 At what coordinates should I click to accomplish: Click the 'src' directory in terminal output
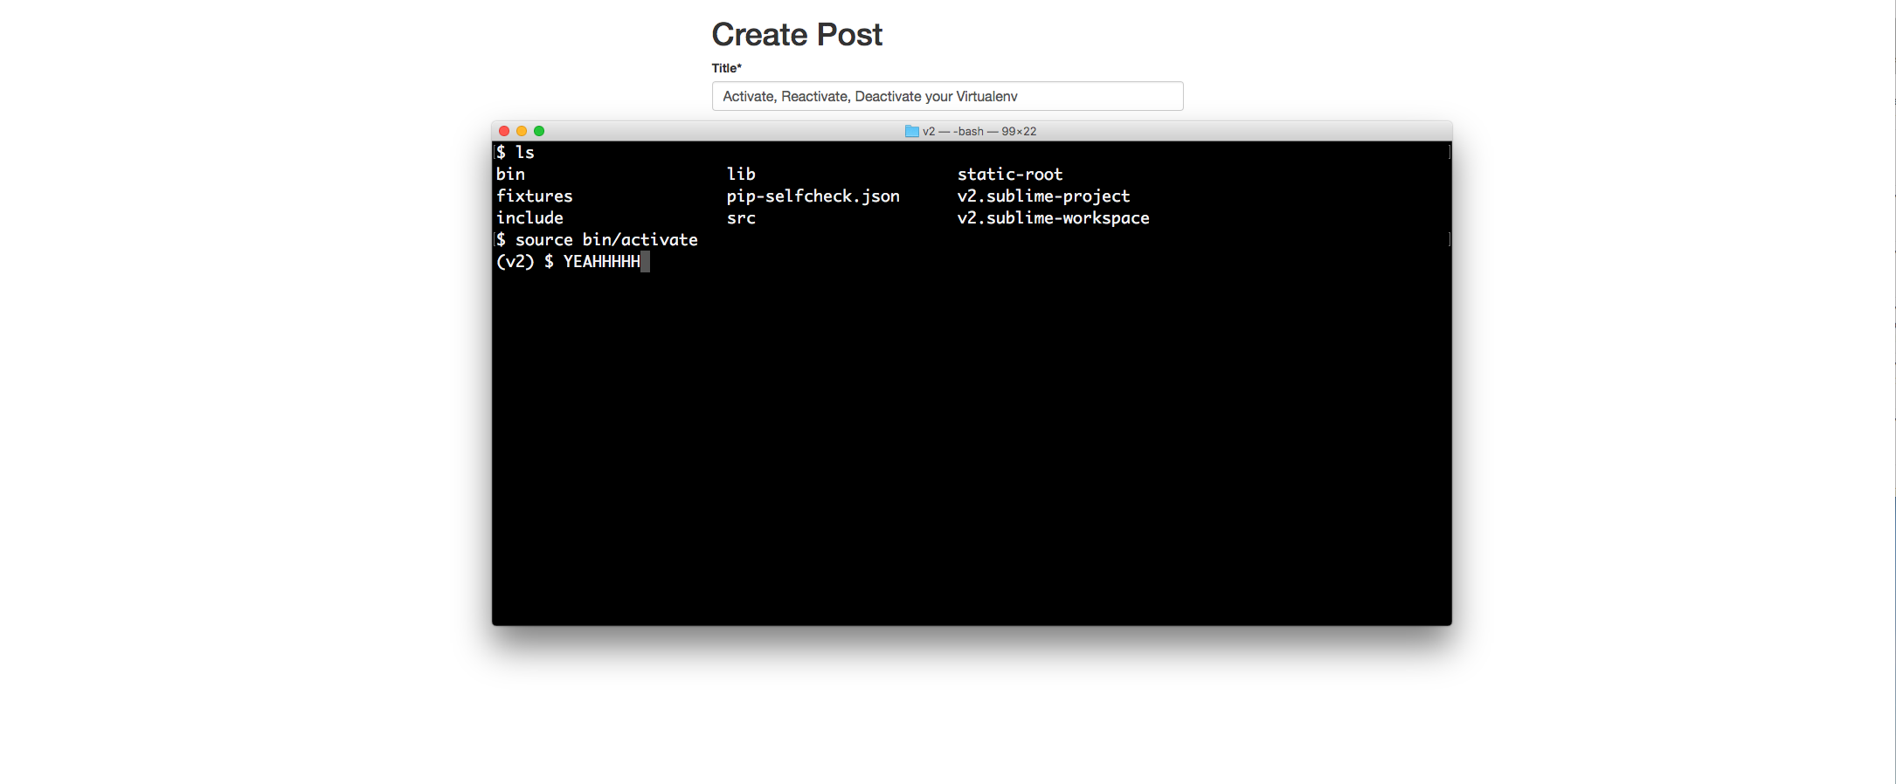741,218
